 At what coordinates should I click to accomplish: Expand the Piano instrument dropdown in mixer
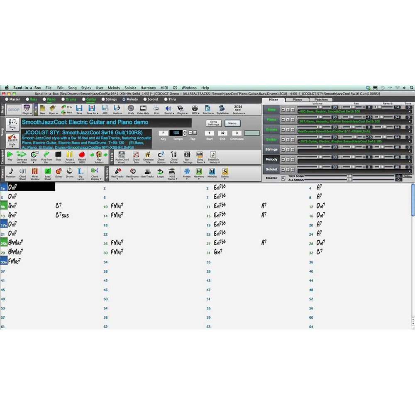click(410, 122)
